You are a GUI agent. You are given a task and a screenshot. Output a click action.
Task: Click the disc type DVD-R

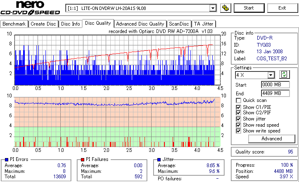(265, 38)
